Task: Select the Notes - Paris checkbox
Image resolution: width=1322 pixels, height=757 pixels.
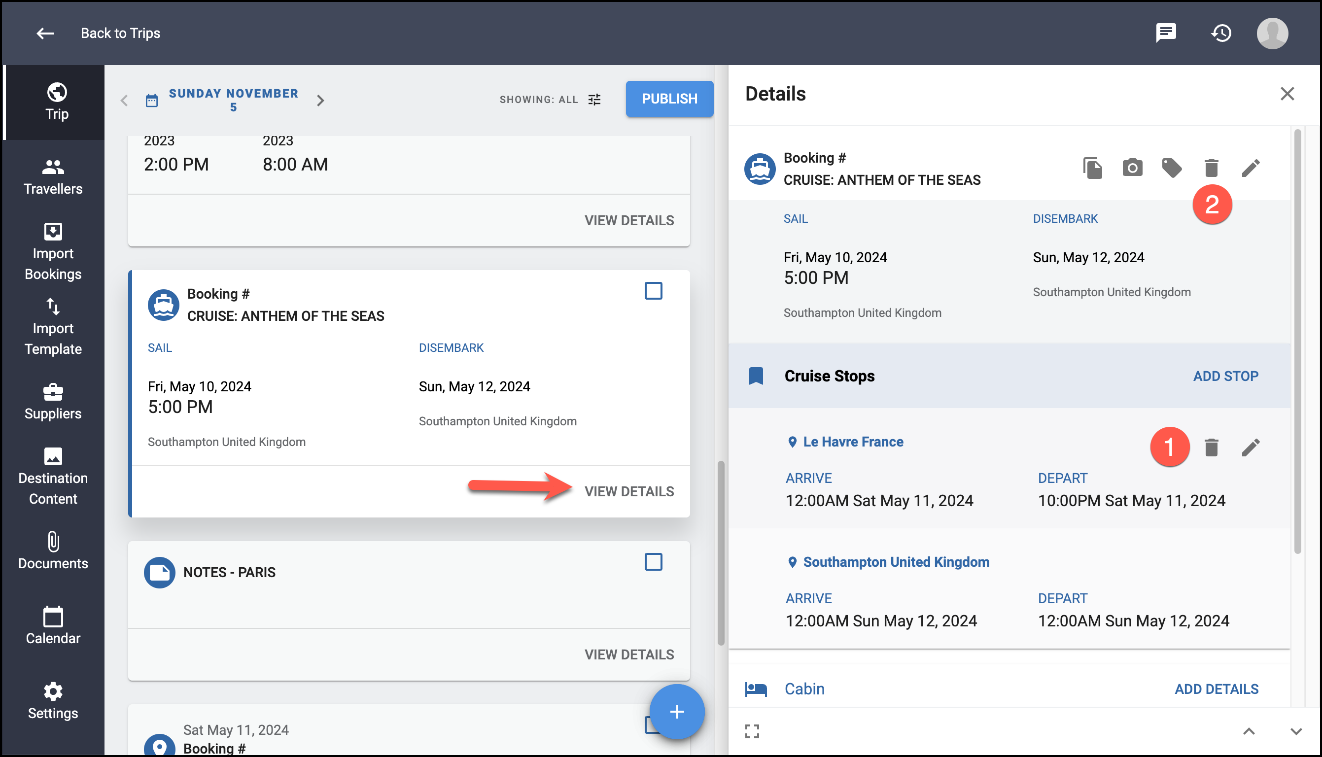Action: click(x=653, y=561)
